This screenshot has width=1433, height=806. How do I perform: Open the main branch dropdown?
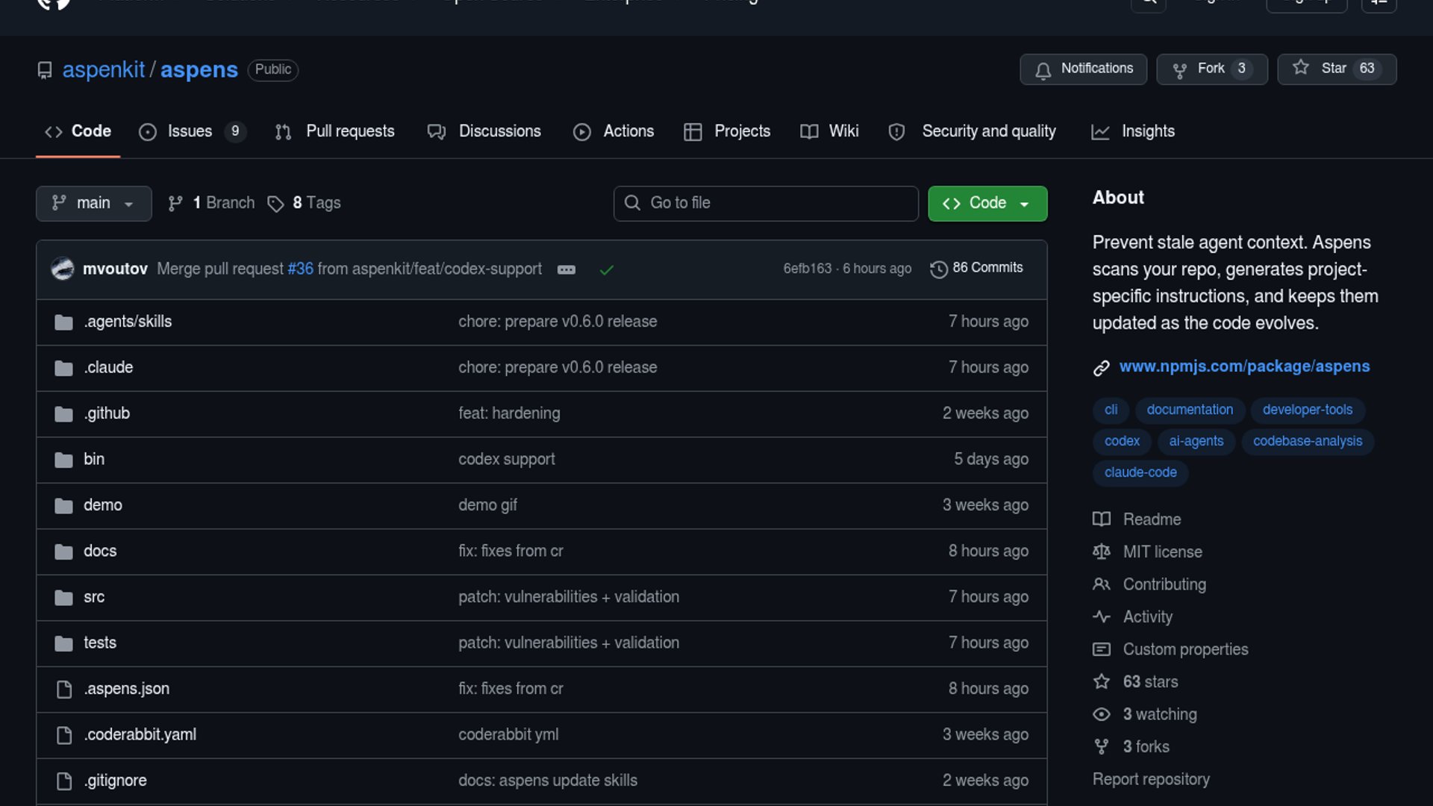[x=93, y=203]
